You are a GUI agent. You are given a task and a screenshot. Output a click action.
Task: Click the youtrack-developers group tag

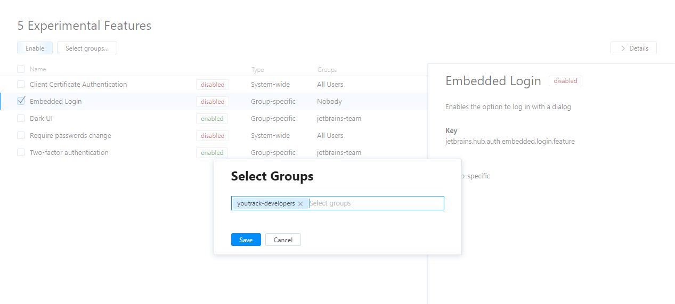point(266,203)
